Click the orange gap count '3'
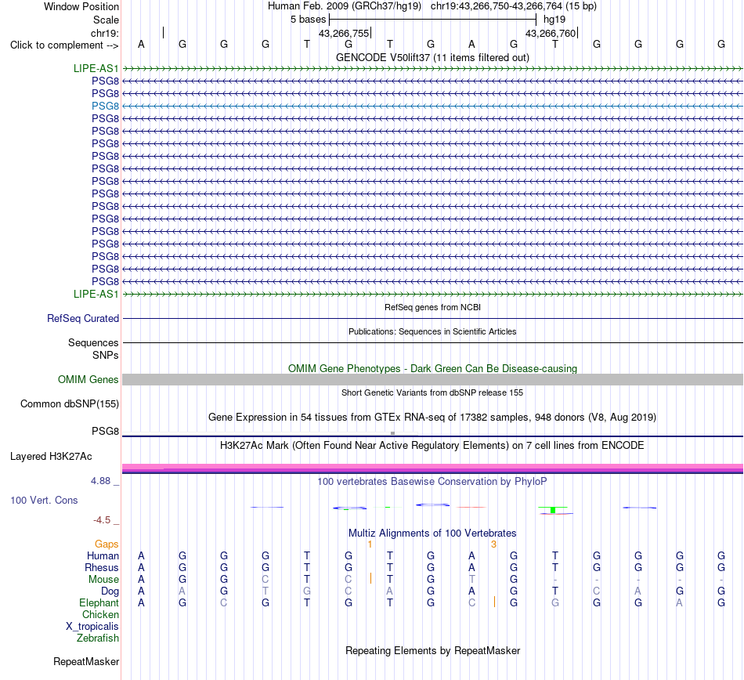The height and width of the screenshot is (680, 744). click(494, 544)
